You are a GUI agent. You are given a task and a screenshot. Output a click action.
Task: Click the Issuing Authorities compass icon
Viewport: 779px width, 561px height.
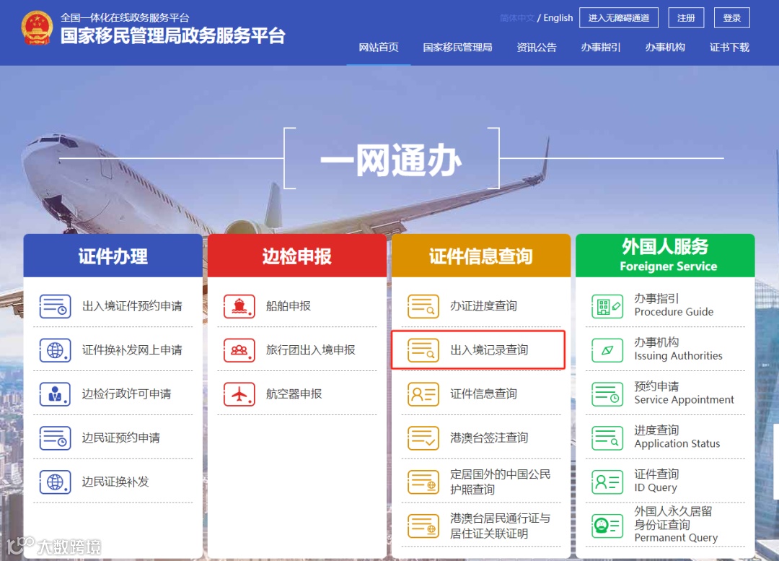coord(607,350)
